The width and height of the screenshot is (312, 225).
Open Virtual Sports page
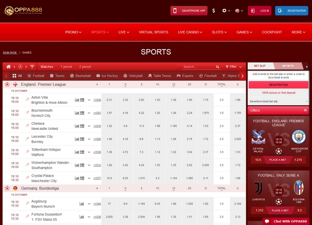153,32
